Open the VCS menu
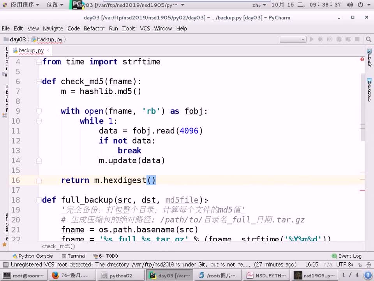This screenshot has width=374, height=281. (x=145, y=28)
